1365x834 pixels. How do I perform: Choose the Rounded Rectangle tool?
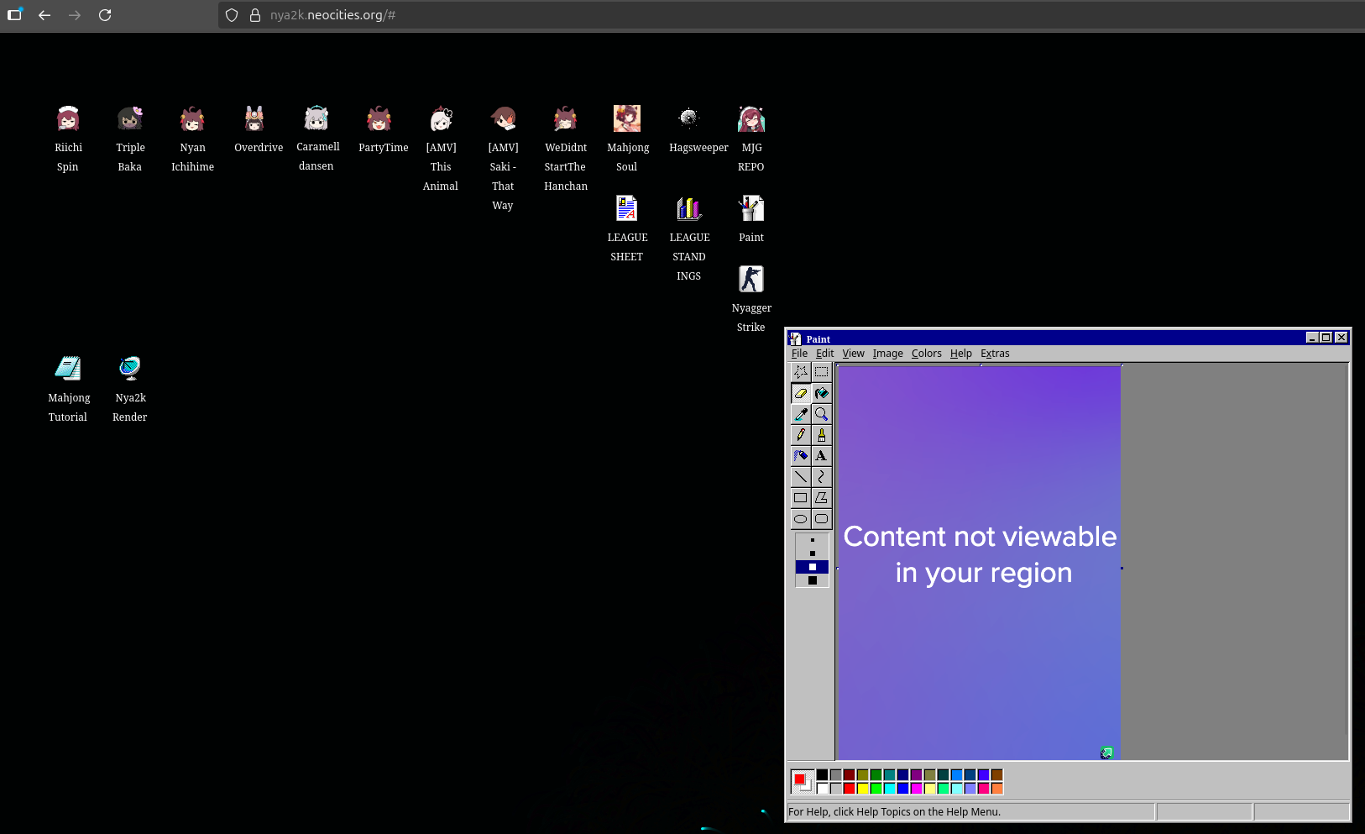pos(821,519)
